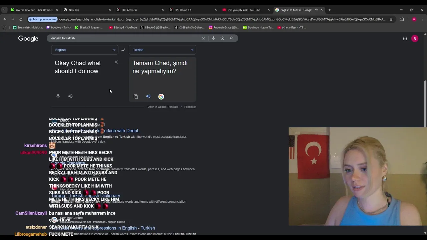This screenshot has height=240, width=427.
Task: Listen to the English source text
Action: [70, 96]
